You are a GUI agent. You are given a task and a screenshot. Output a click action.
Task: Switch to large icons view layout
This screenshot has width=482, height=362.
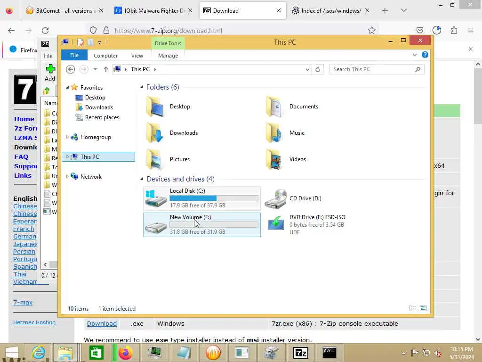(x=423, y=308)
